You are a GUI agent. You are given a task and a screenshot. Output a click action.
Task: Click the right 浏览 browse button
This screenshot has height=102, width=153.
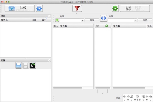click(145, 20)
